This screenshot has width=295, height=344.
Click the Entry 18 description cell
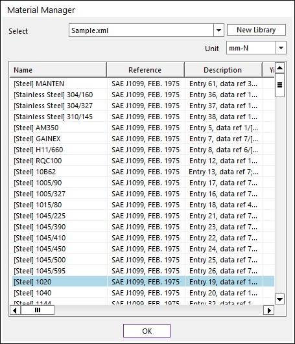[x=223, y=205]
